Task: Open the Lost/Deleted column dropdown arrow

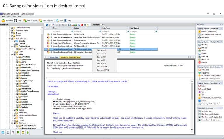Action: (x=156, y=28)
